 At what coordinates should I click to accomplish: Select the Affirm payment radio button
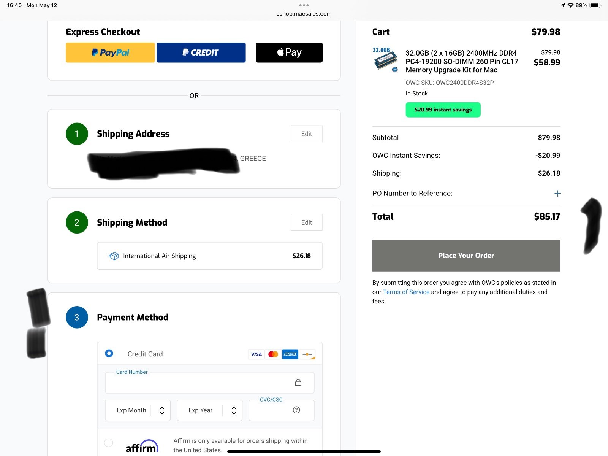[109, 443]
